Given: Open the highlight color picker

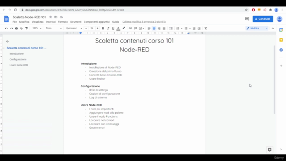Looking at the screenshot, I should click(x=124, y=28).
